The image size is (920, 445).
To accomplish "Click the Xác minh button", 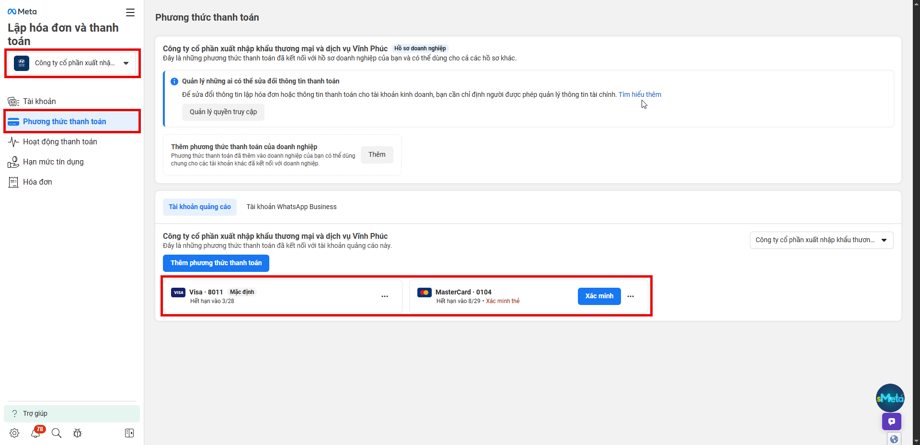I will coord(599,296).
